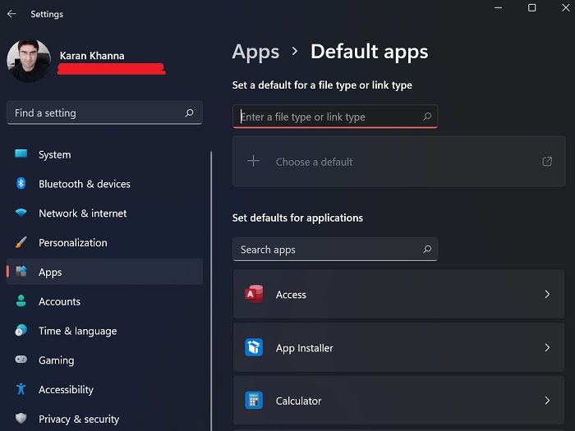Click the Search apps box
Image resolution: width=575 pixels, height=431 pixels.
click(329, 250)
